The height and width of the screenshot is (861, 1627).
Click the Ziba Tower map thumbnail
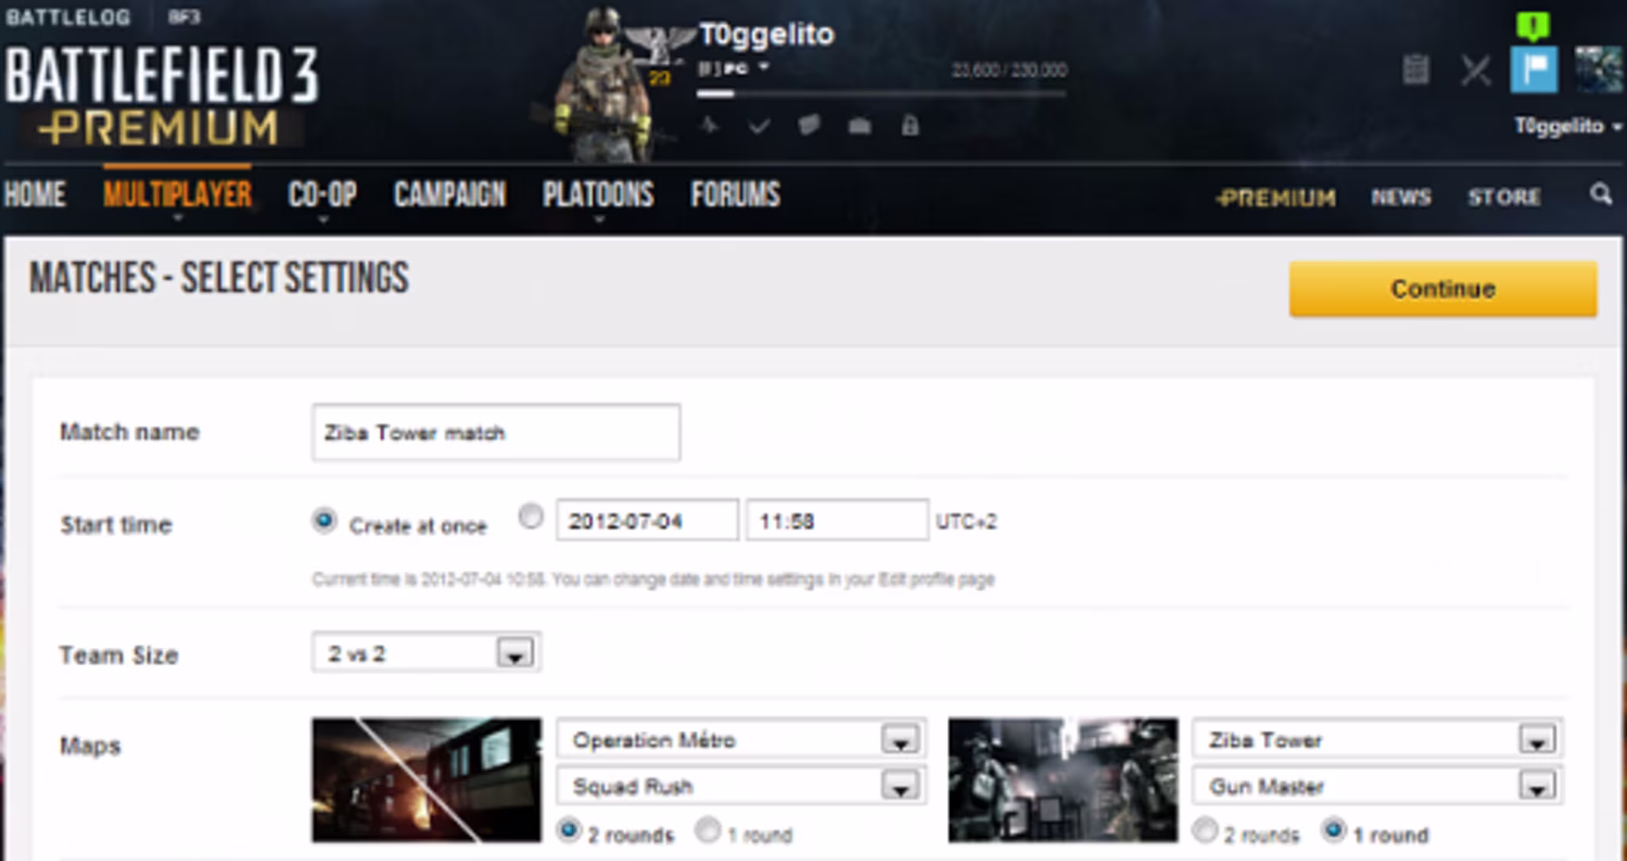pos(1063,780)
